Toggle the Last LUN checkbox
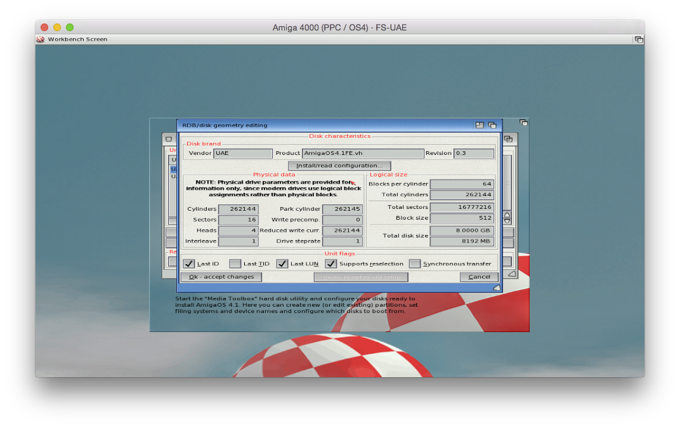The height and width of the screenshot is (428, 680). [x=282, y=264]
